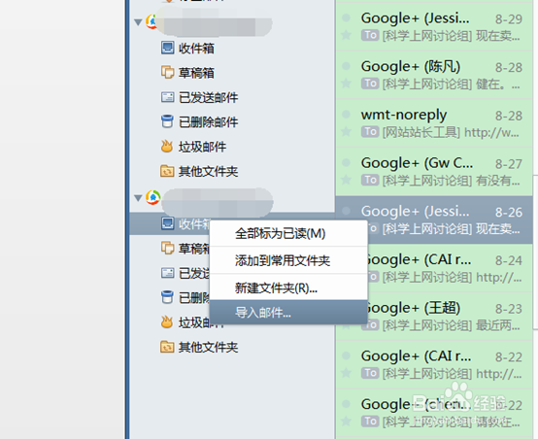The height and width of the screenshot is (439, 538).
Task: Open the first account's 垃圾邮件 spam icon
Action: (x=167, y=147)
